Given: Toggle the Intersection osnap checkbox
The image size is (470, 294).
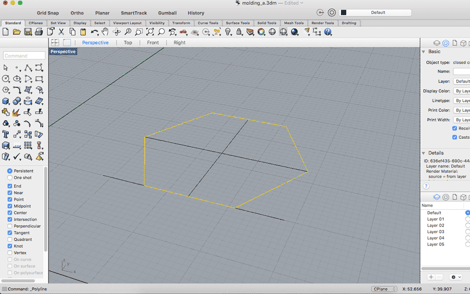Looking at the screenshot, I should click(x=10, y=219).
